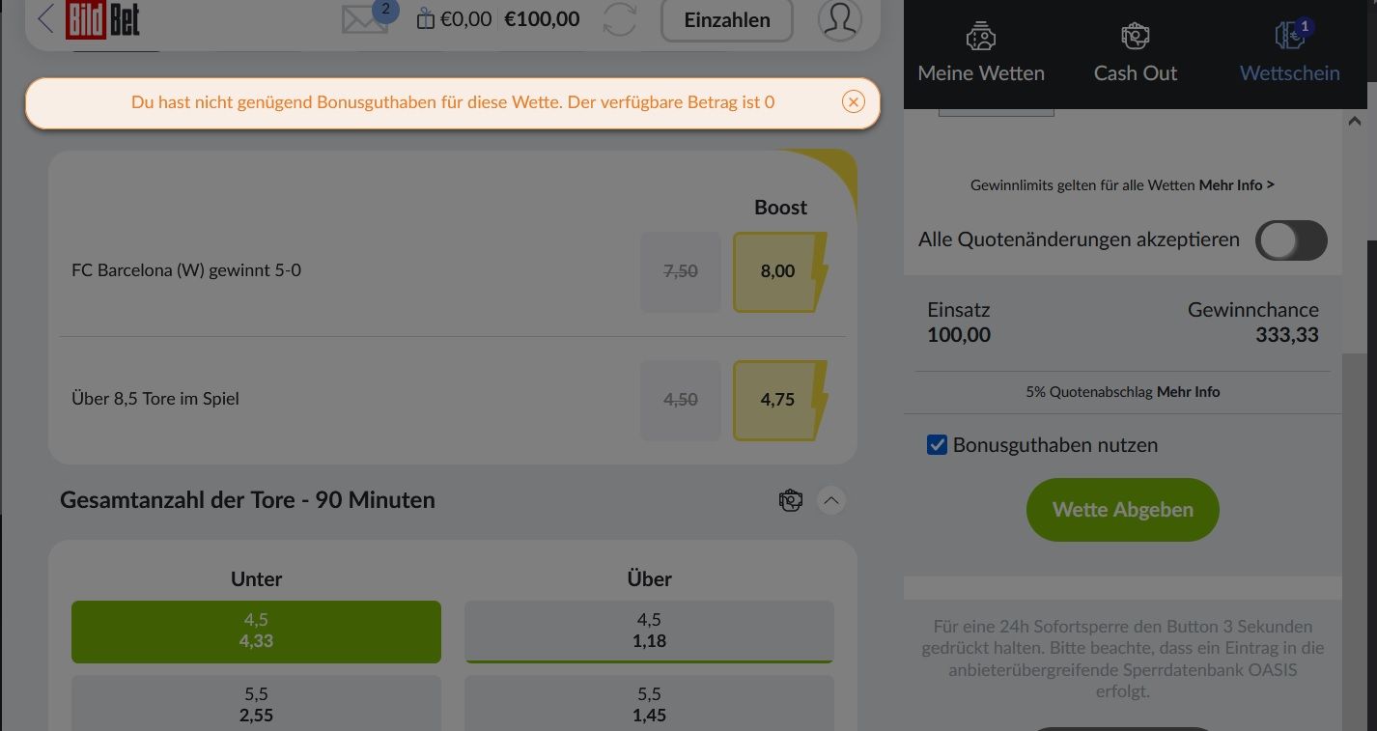Image resolution: width=1377 pixels, height=731 pixels.
Task: Click the betslip panel scroll-up arrow
Action: [x=1354, y=122]
